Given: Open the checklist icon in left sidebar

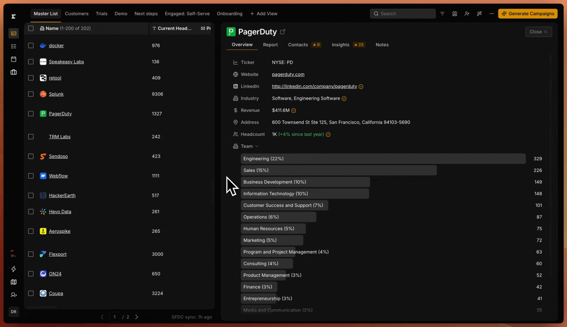Looking at the screenshot, I should click(14, 46).
